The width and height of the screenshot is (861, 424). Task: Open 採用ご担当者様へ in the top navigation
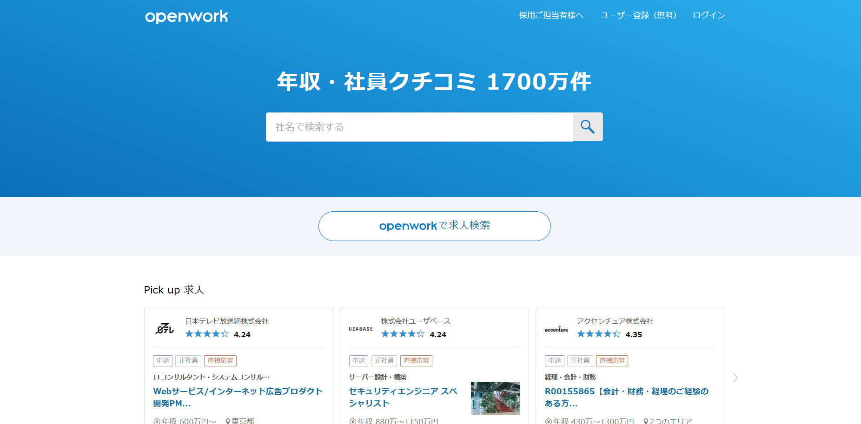pos(551,15)
